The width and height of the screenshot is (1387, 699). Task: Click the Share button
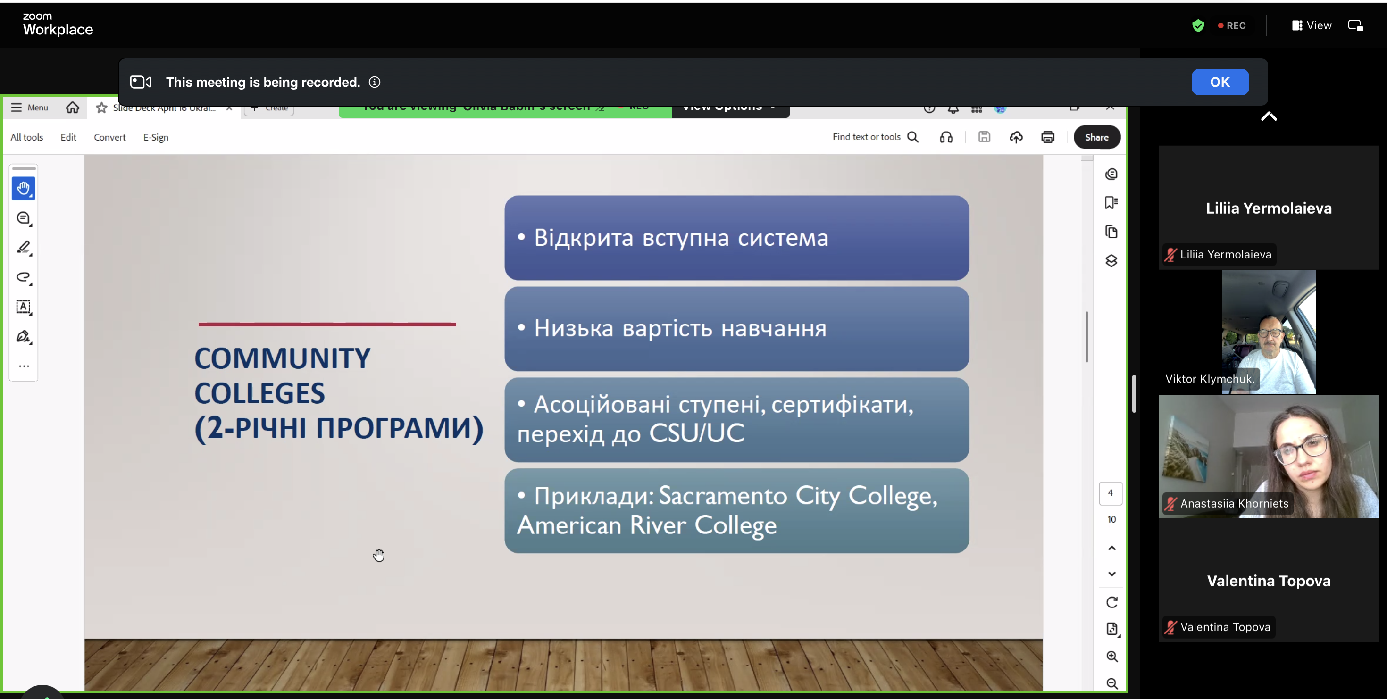pos(1096,137)
